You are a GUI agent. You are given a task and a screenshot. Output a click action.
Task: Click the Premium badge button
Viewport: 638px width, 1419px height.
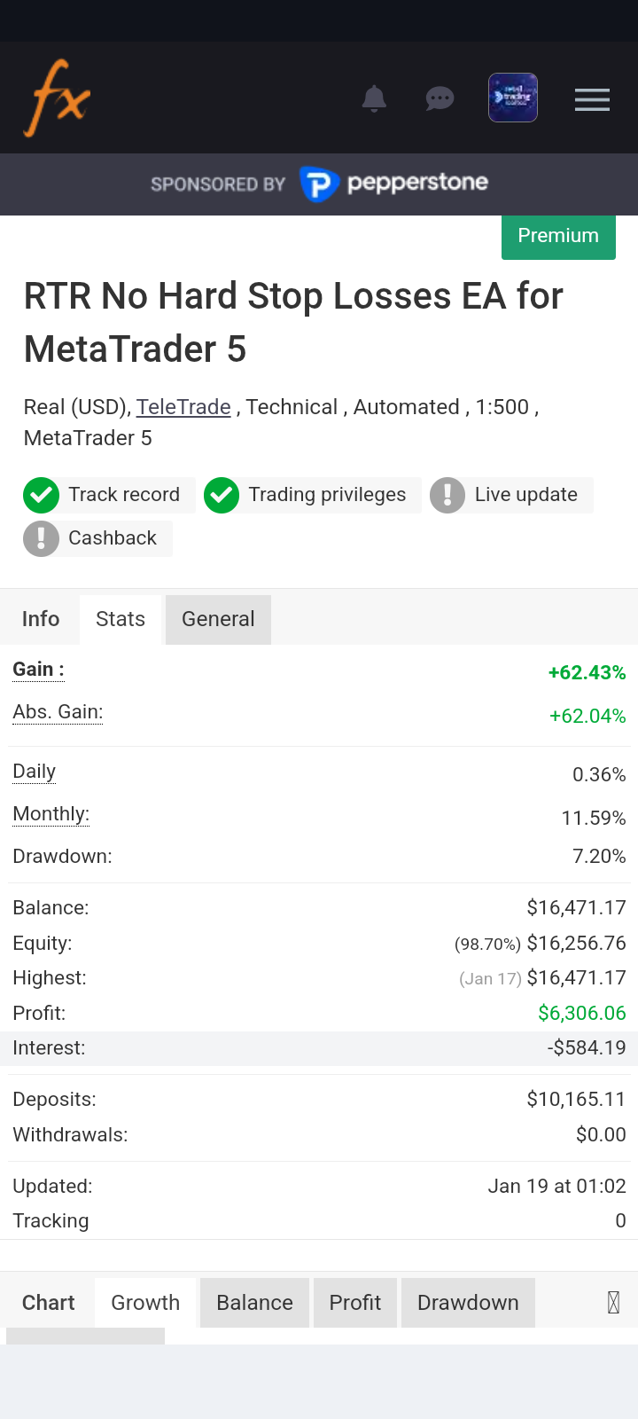(x=558, y=236)
